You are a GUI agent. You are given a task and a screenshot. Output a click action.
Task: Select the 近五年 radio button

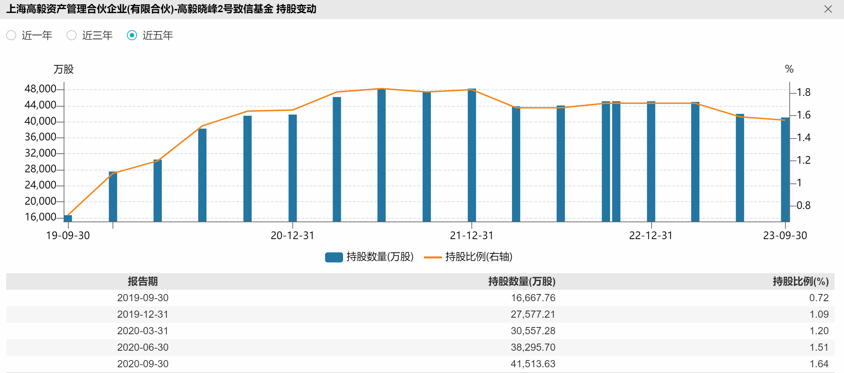[132, 35]
